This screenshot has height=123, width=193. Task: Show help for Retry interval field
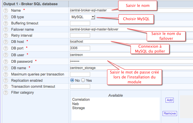point(5,35)
